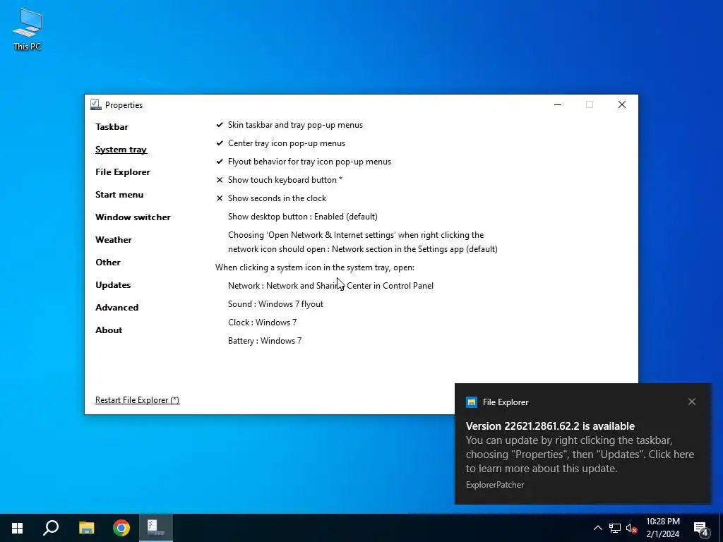Close the Properties window
This screenshot has height=542, width=723.
pyautogui.click(x=621, y=104)
